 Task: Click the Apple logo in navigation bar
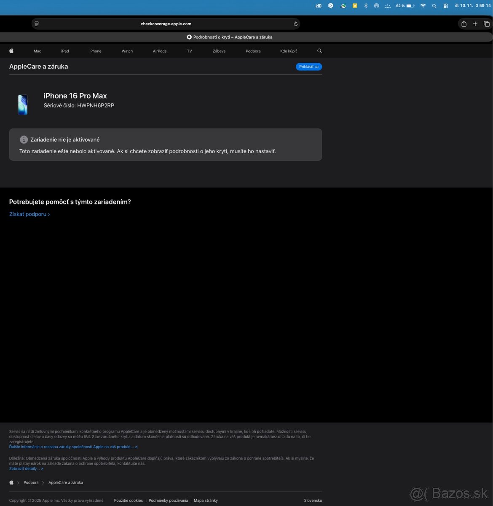point(11,51)
